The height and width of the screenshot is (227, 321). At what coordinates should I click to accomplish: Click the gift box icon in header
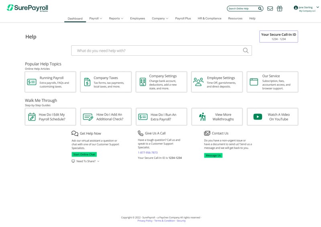279,8
